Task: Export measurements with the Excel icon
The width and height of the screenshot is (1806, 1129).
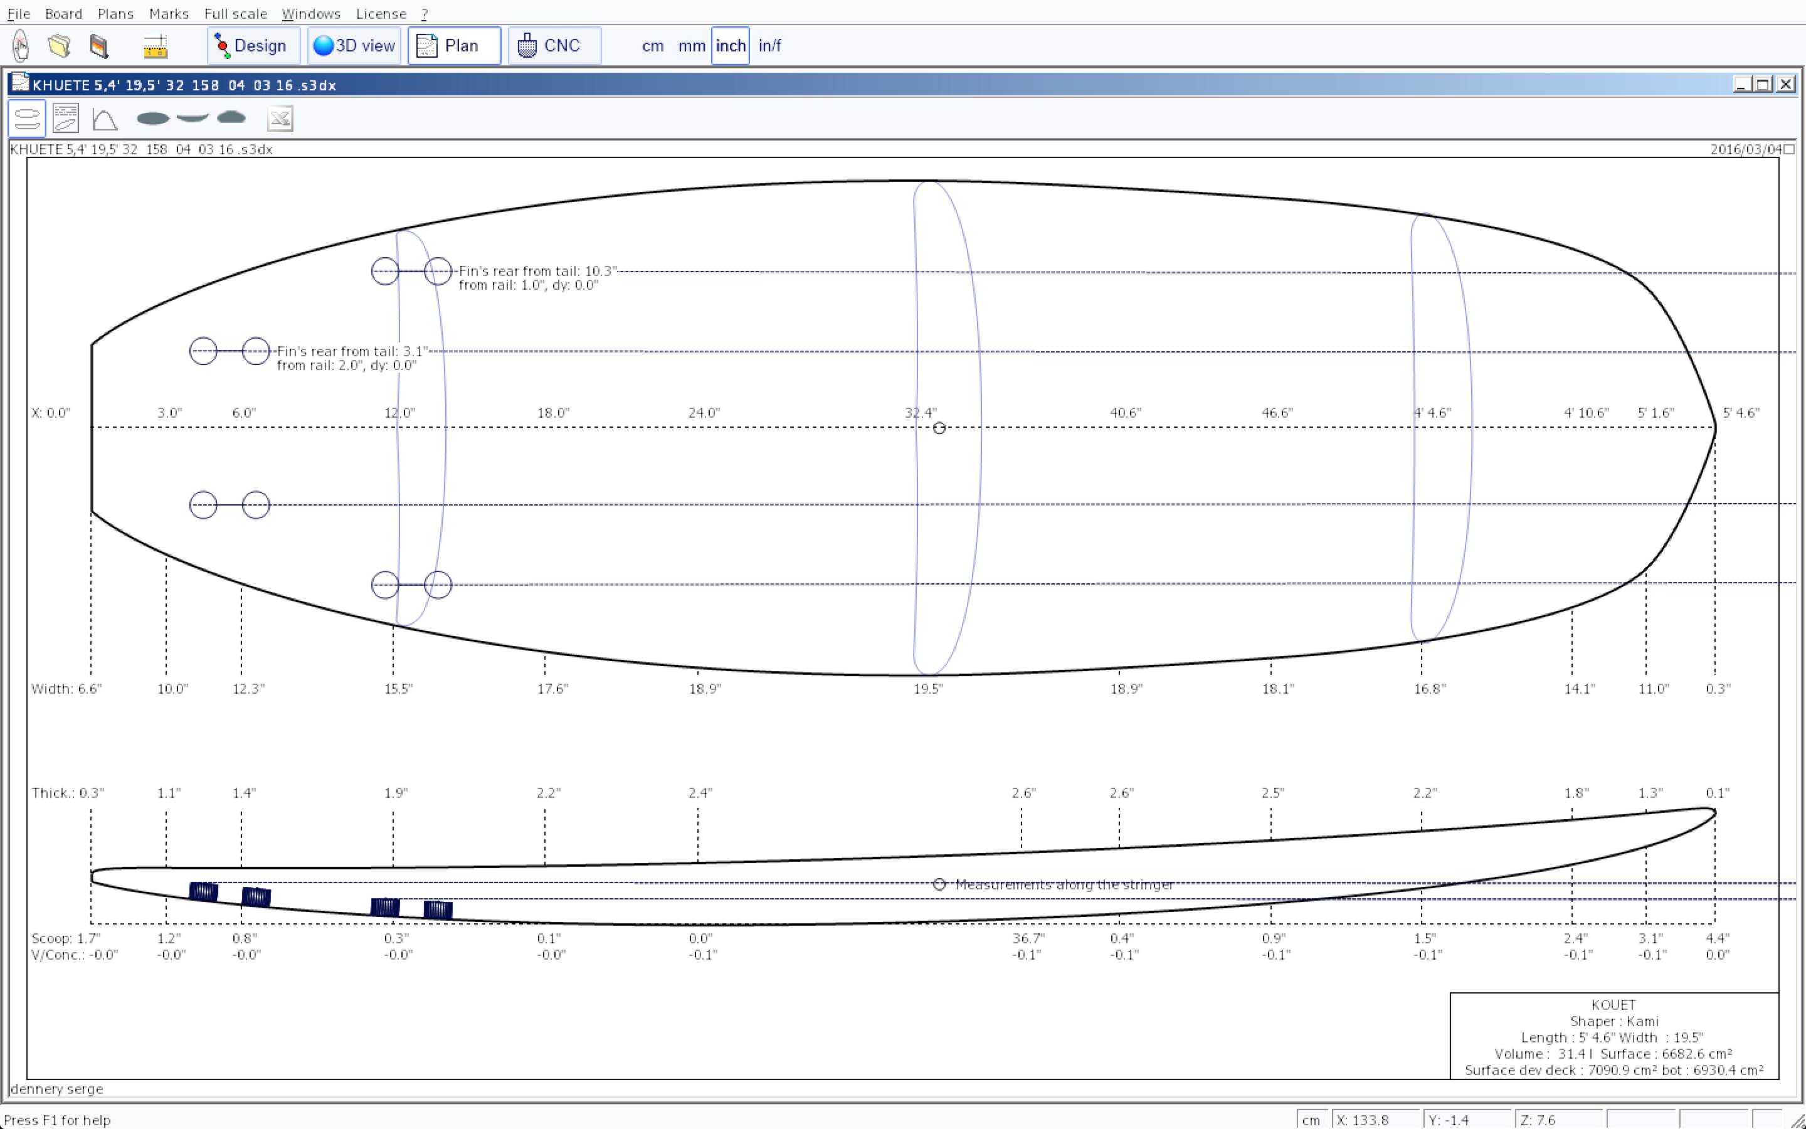Action: coord(280,119)
